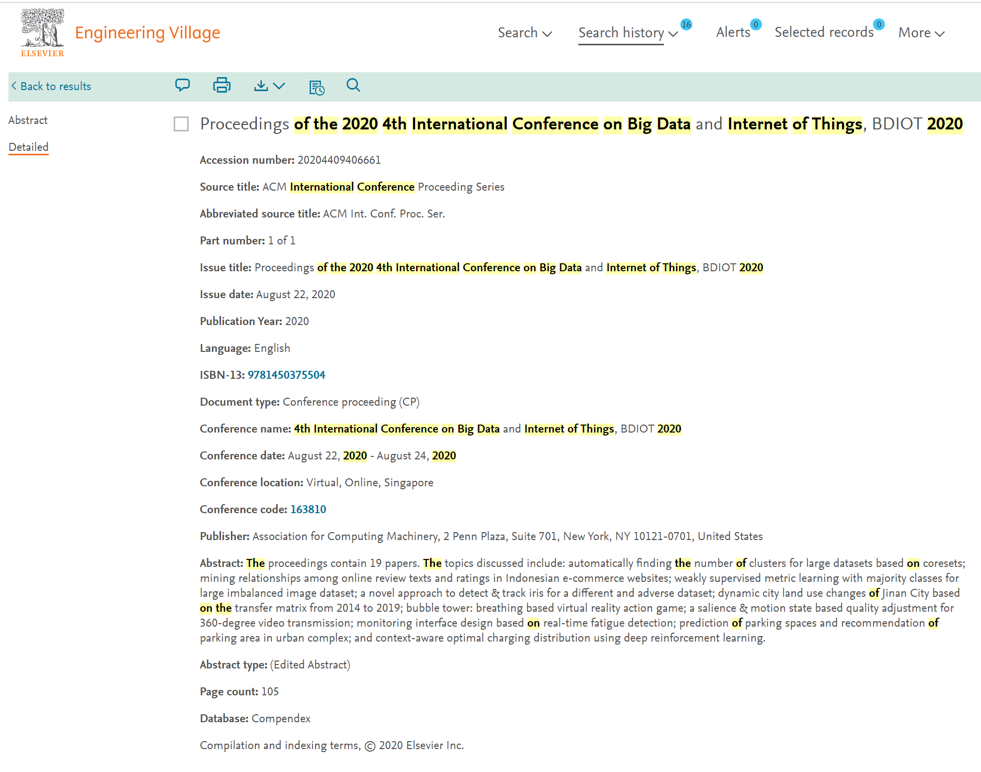981x772 pixels.
Task: Click the Selected records count badge
Action: click(879, 24)
